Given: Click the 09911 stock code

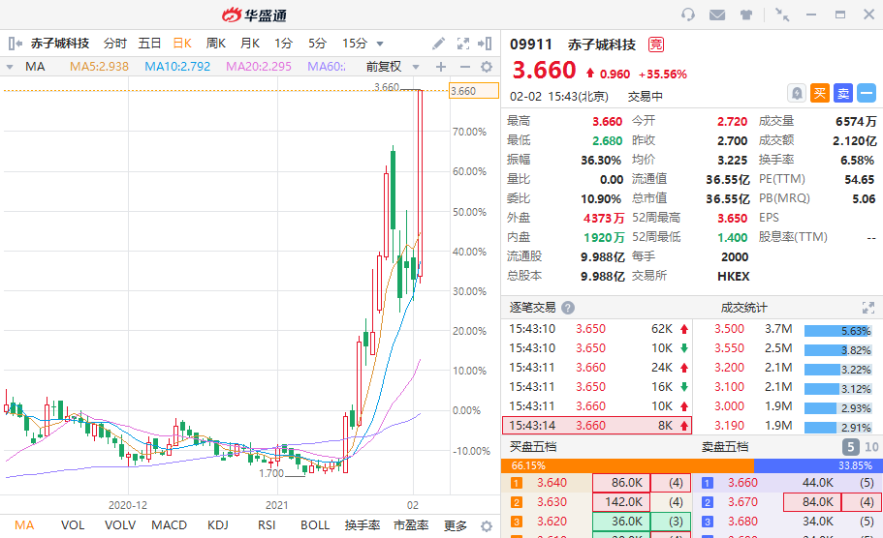Looking at the screenshot, I should click(531, 45).
